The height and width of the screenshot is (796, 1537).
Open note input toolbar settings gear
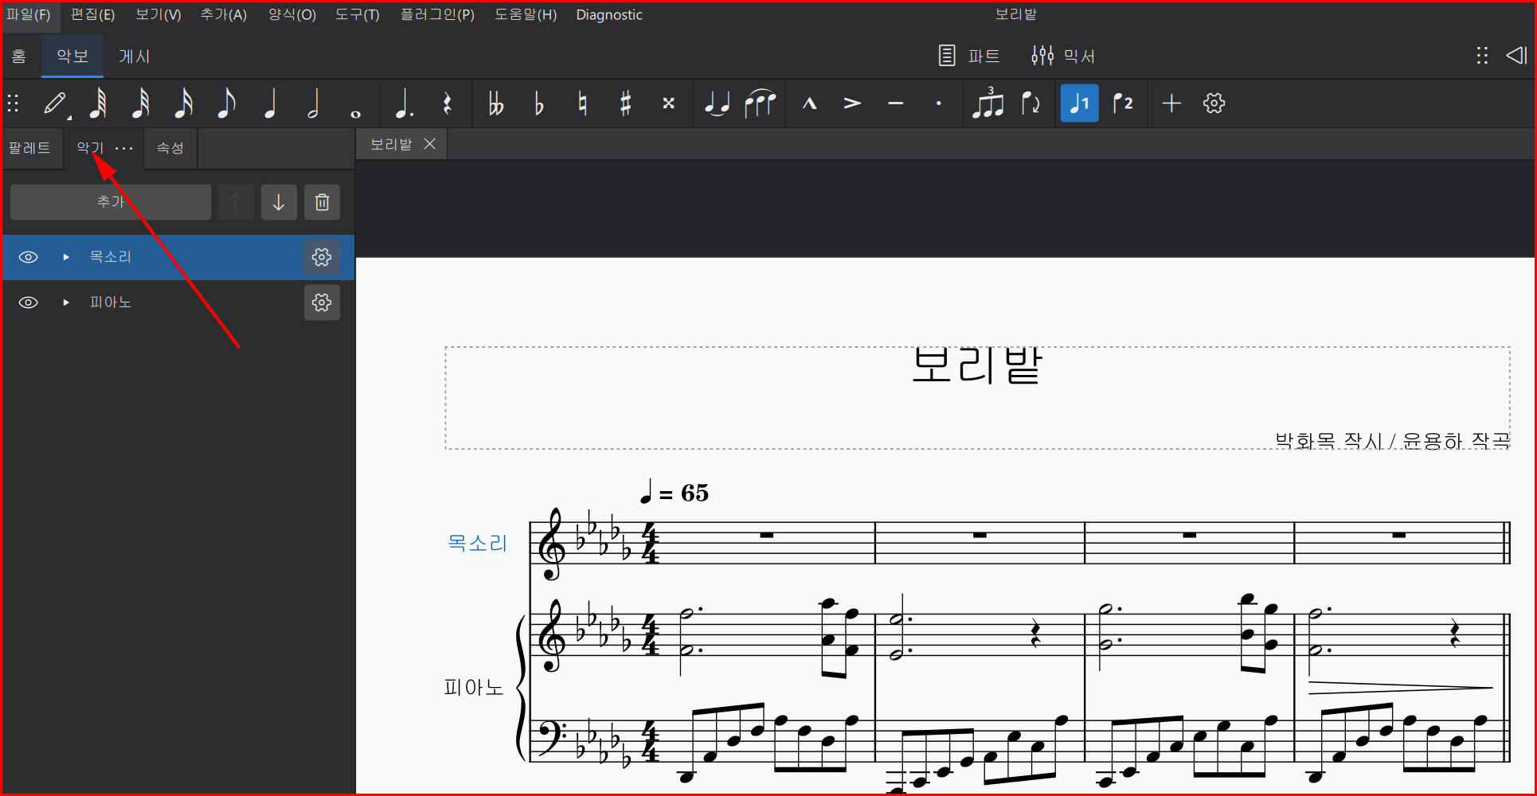click(1214, 103)
